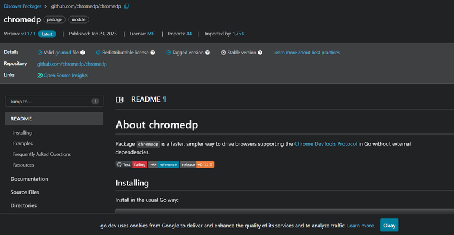
Task: Click help icon next to Valid go.mod file
Action: coord(83,53)
